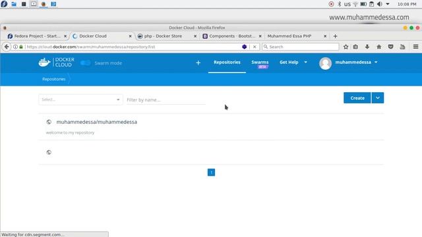This screenshot has width=422, height=237.
Task: Click the Bluetooth tray icon
Action: click(x=340, y=4)
